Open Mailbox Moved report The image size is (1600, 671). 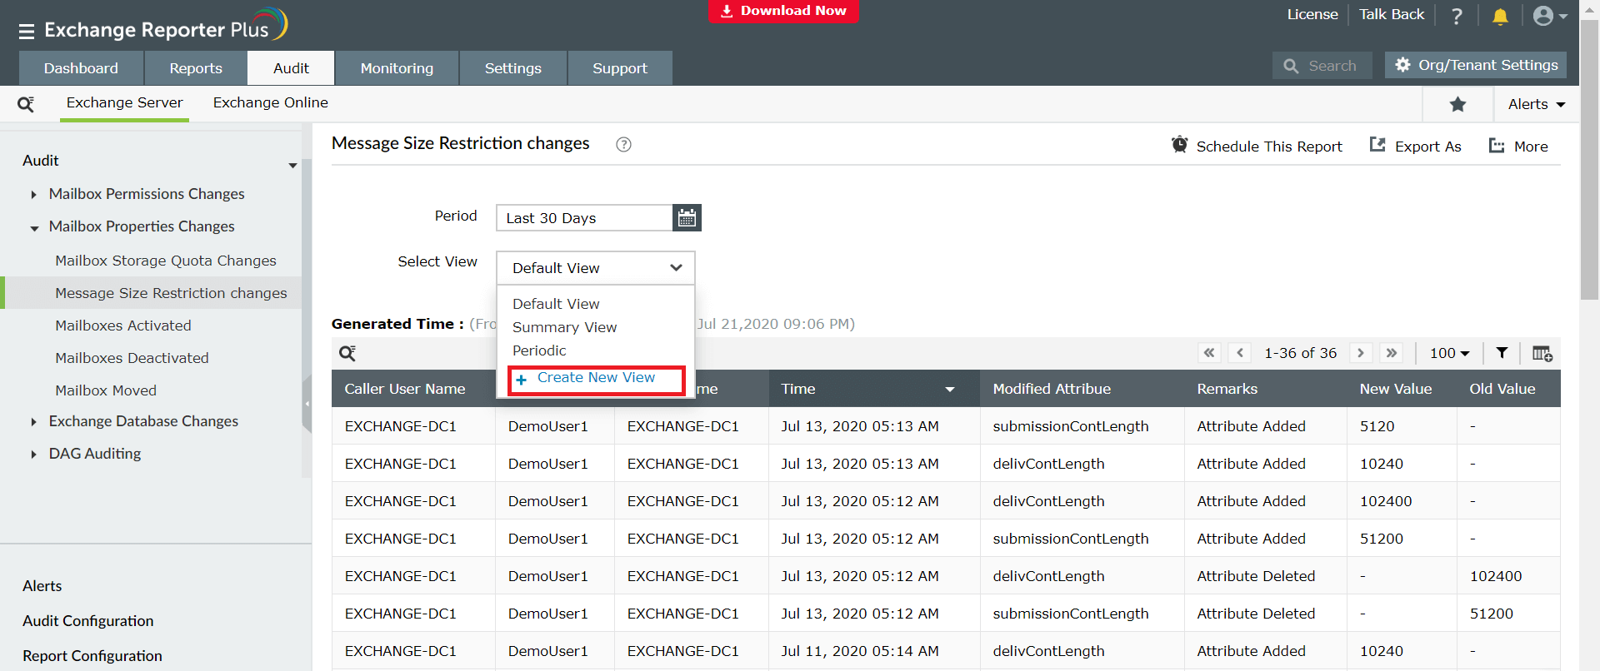106,390
